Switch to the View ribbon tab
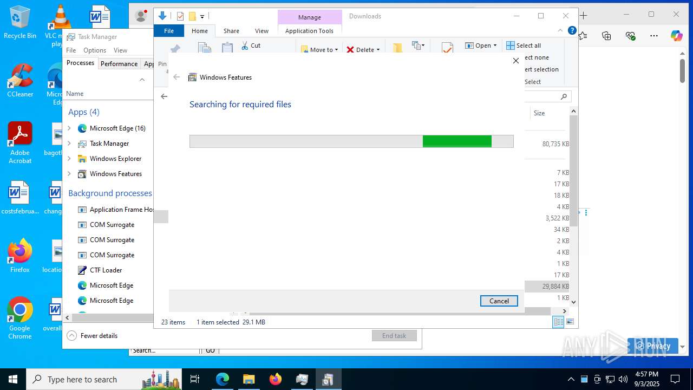The height and width of the screenshot is (390, 693). [261, 31]
